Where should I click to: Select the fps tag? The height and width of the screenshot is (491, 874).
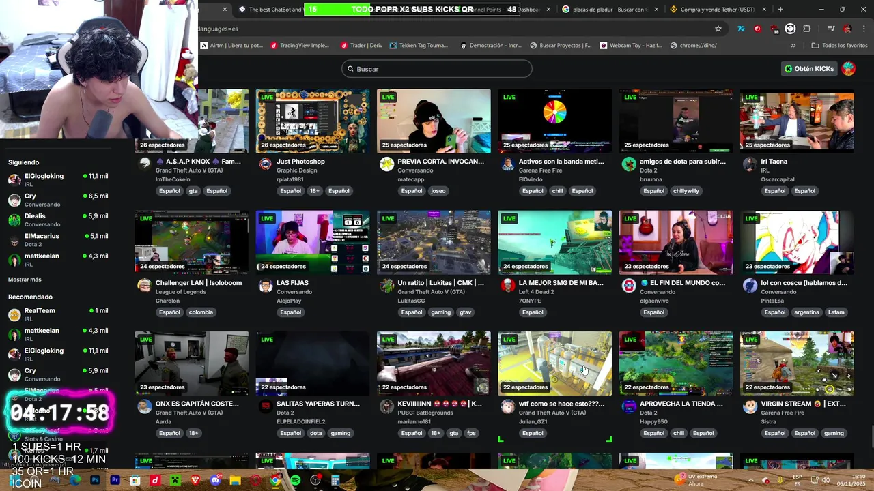[471, 433]
